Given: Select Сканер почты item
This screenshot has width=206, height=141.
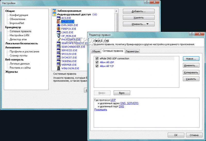Looking at the screenshot, I should 19,56.
